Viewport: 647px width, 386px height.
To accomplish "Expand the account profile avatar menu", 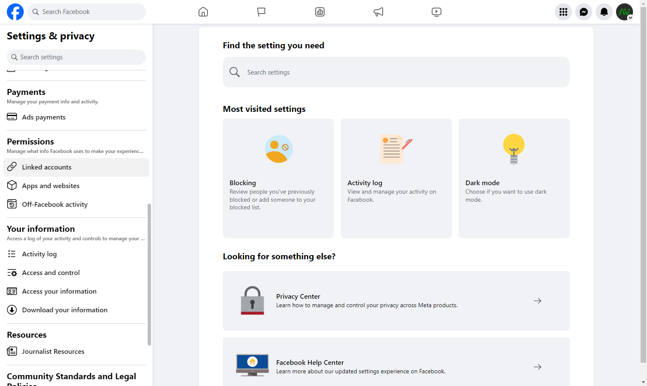I will coord(625,12).
